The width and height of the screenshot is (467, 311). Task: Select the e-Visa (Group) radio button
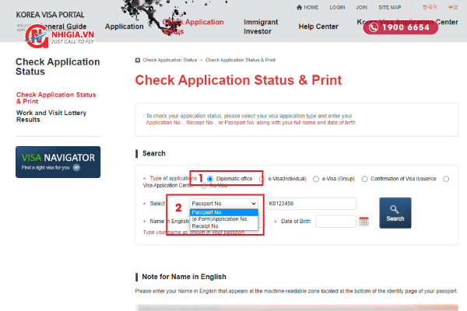(315, 179)
